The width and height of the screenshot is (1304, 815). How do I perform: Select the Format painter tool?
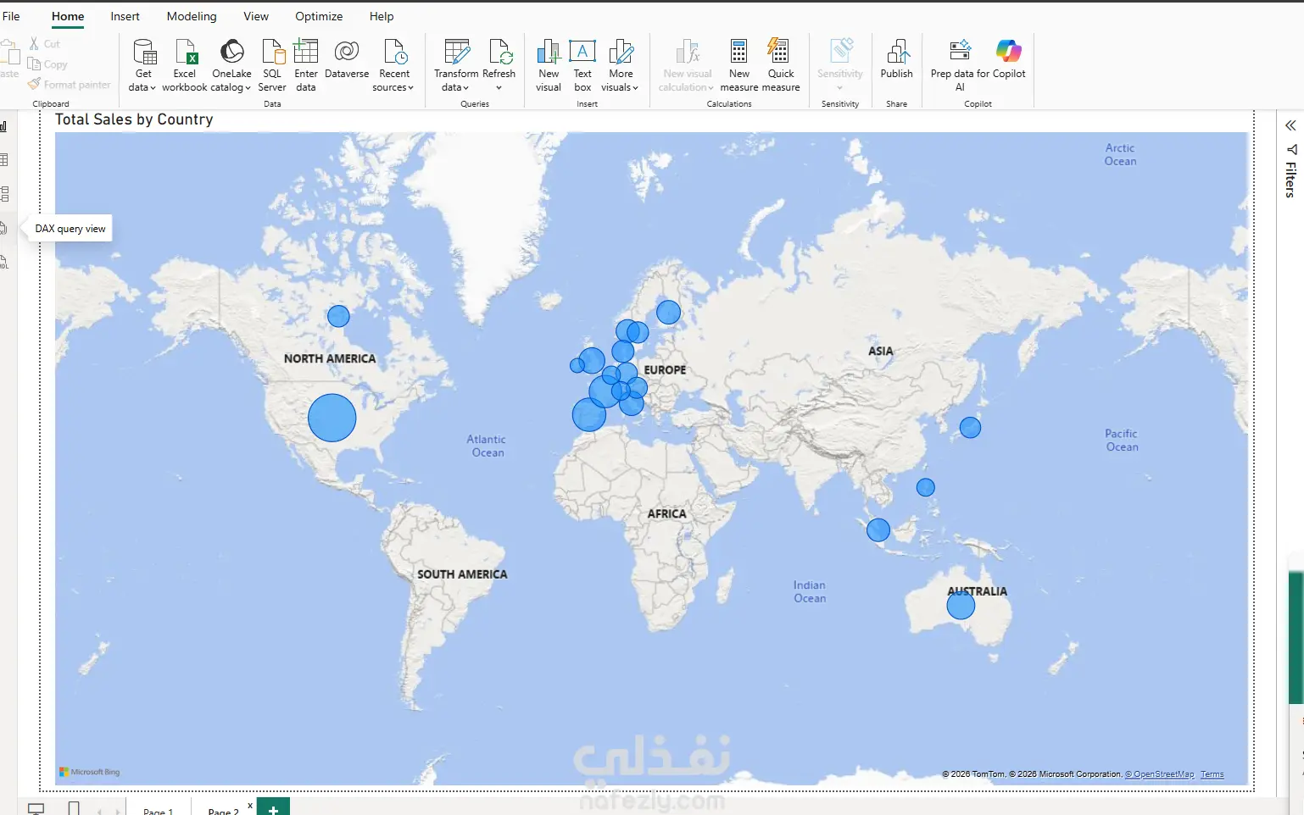(69, 85)
